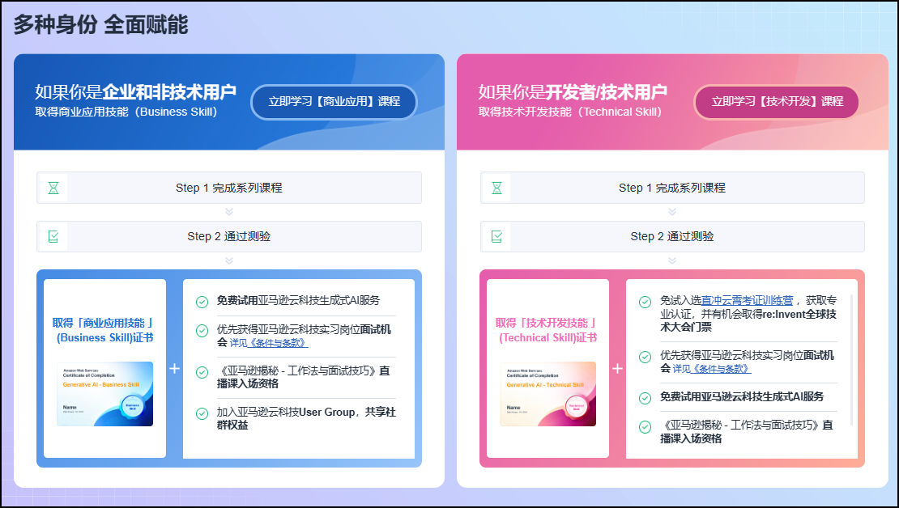
Task: Click check icon beside Technical 直播课入场资格 item
Action: (x=645, y=426)
